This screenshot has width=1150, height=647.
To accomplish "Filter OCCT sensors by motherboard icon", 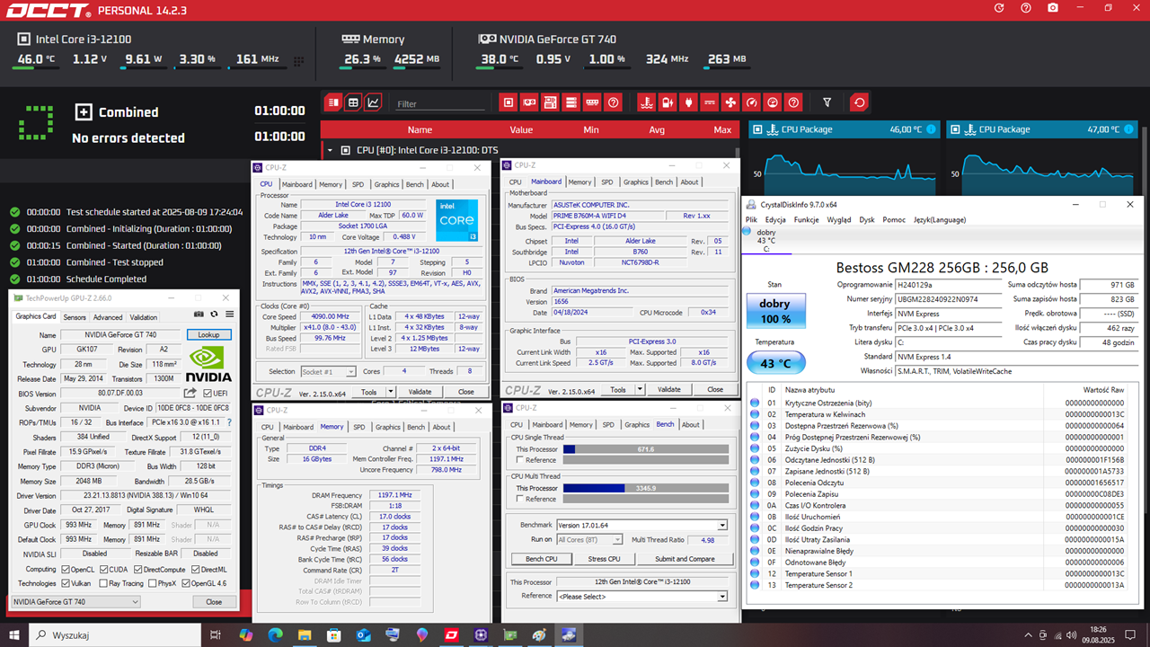I will pyautogui.click(x=551, y=102).
